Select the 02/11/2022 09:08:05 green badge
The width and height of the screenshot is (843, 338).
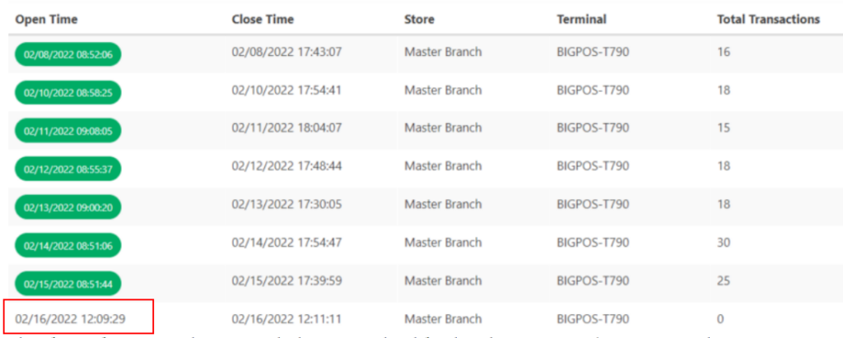68,131
